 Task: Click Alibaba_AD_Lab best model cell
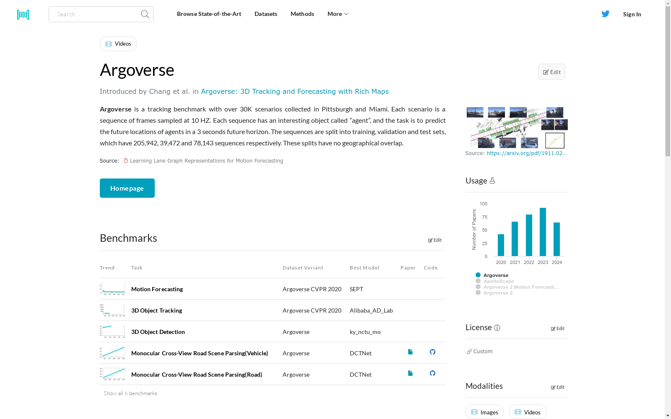tap(371, 310)
